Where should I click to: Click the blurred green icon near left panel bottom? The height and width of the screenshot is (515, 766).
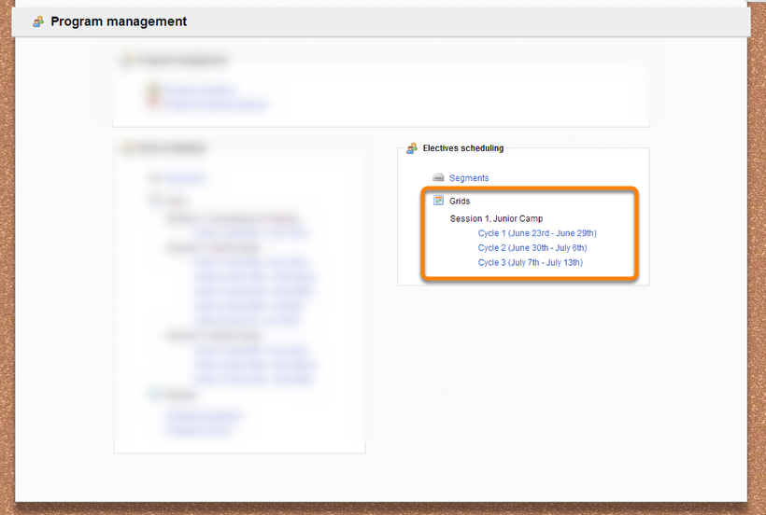(x=154, y=395)
